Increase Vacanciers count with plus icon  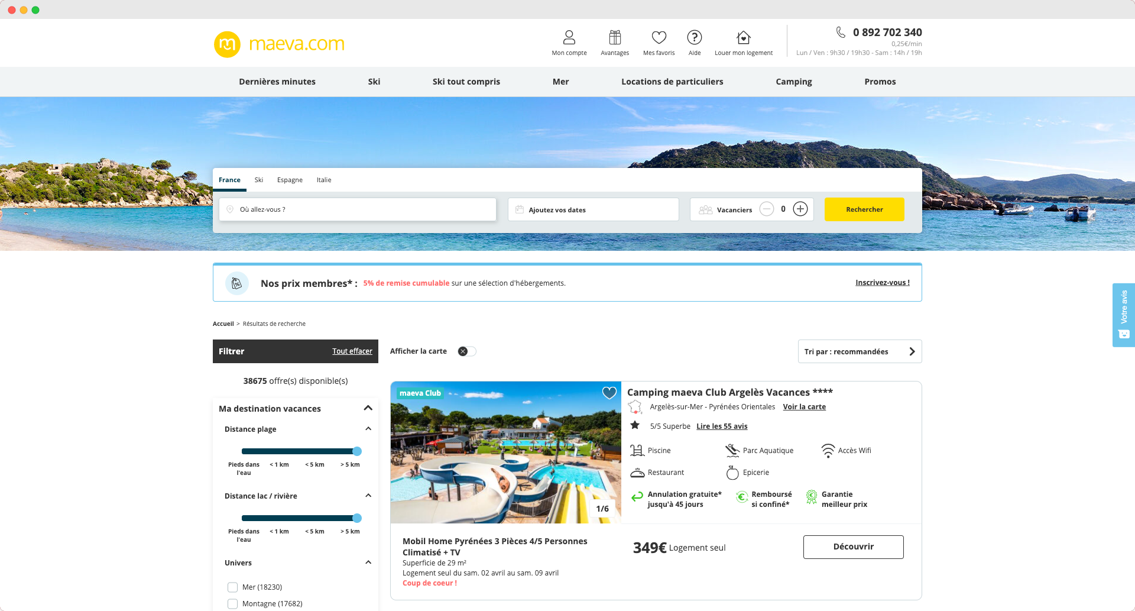pyautogui.click(x=800, y=209)
